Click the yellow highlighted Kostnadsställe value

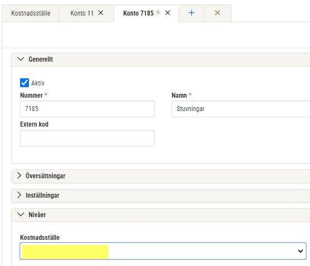pos(65,252)
